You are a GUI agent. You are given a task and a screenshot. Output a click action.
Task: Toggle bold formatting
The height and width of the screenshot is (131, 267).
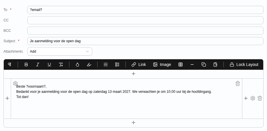(26, 64)
